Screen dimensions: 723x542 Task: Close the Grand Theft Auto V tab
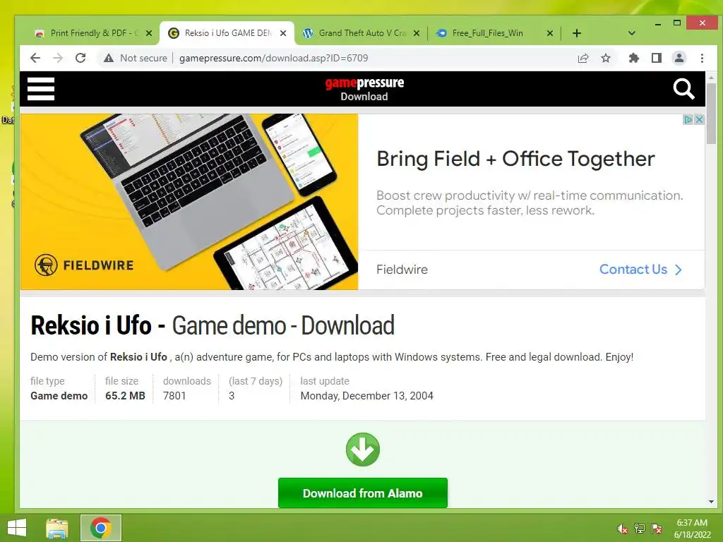pos(417,33)
